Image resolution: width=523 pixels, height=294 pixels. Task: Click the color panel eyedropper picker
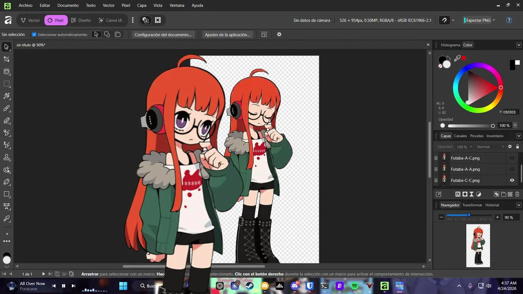click(457, 58)
